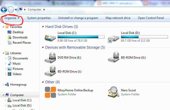Click the arrow before Computer in address bar
Screen dimensions: 170x110
click(25, 9)
